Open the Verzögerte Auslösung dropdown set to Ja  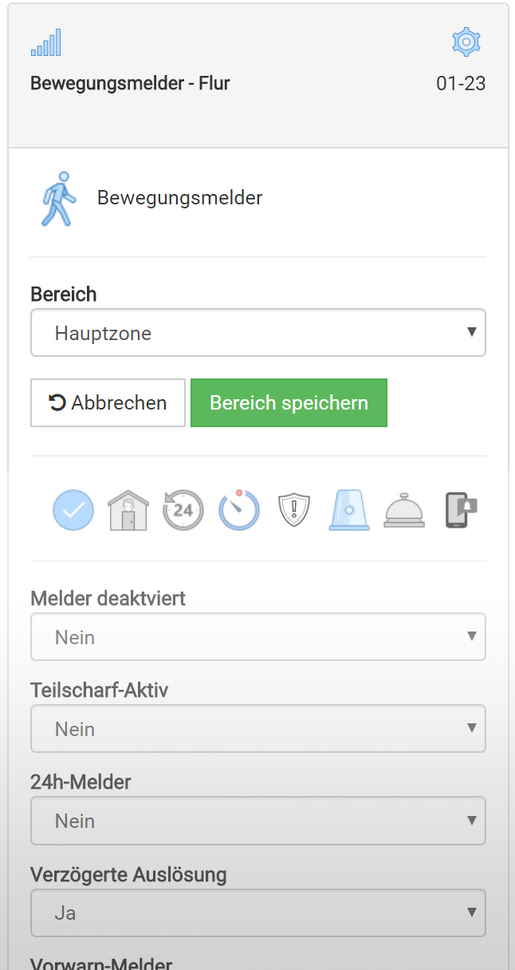(257, 913)
